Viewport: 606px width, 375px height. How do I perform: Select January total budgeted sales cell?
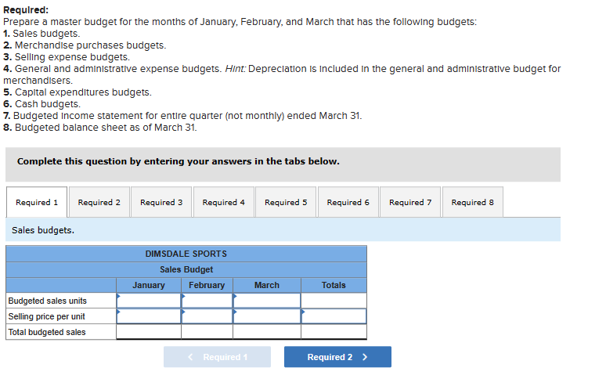pyautogui.click(x=149, y=332)
